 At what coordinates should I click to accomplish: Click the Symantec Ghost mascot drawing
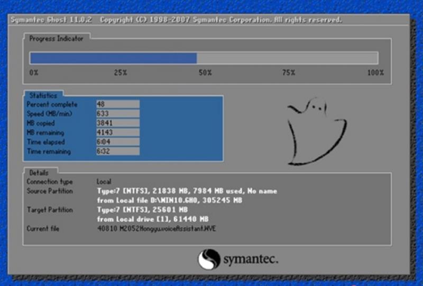tap(317, 131)
